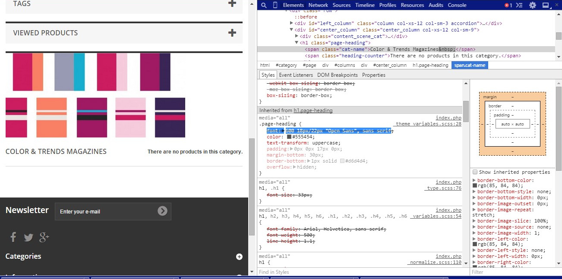The width and height of the screenshot is (562, 279).
Task: Show the console drawer icon
Action: pyautogui.click(x=520, y=5)
